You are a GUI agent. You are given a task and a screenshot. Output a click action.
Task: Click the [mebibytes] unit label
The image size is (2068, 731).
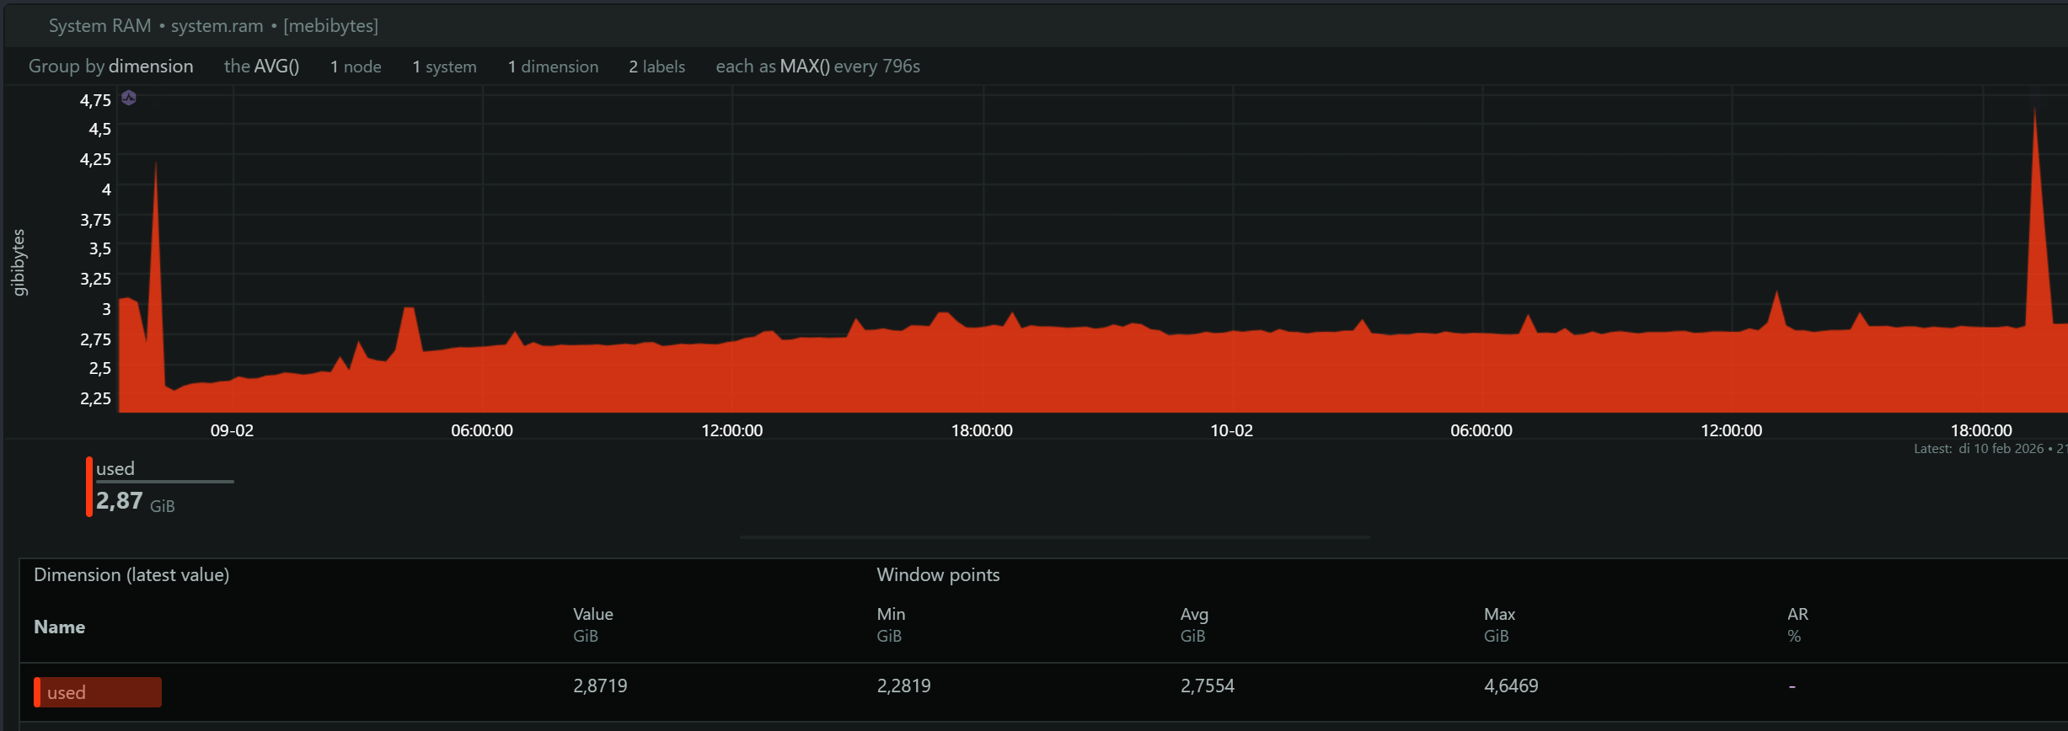[330, 26]
